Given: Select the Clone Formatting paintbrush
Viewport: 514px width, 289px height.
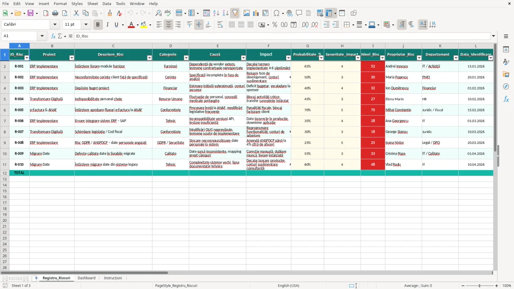Looking at the screenshot, I should point(110,13).
